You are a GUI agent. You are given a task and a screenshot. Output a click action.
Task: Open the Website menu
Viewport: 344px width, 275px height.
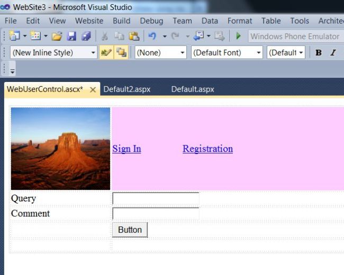pos(89,21)
